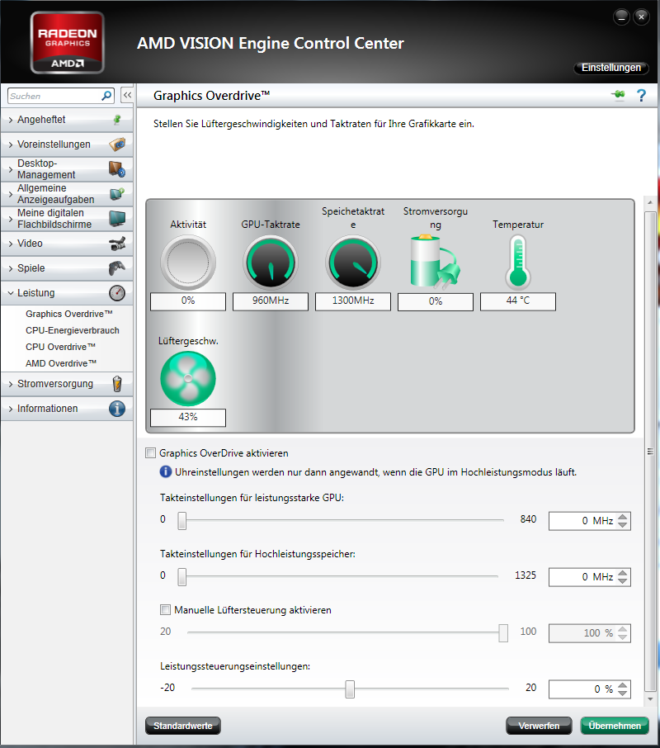660x748 pixels.
Task: Decrease the memory clock MHz value
Action: pyautogui.click(x=622, y=581)
